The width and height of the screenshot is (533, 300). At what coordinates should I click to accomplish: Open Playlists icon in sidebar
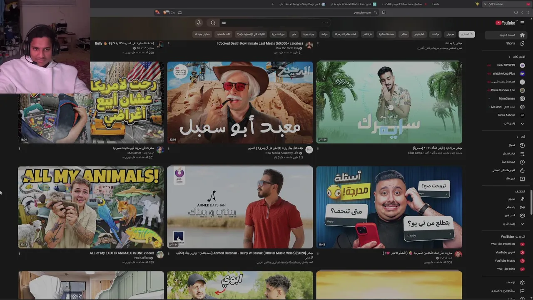pos(522,154)
